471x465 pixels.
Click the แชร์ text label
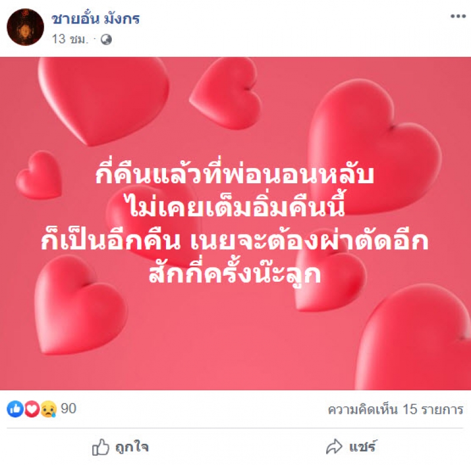click(362, 447)
